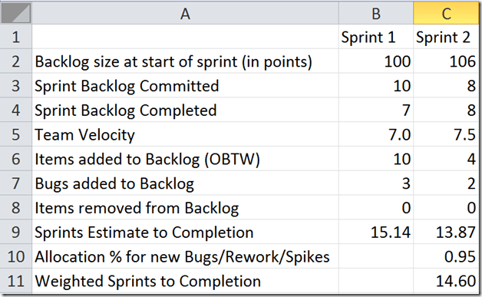Select highlighted column C header
The image size is (482, 297).
(x=446, y=14)
